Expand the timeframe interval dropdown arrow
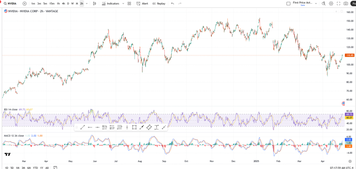Viewport: 356px width, 169px height. (x=87, y=3)
